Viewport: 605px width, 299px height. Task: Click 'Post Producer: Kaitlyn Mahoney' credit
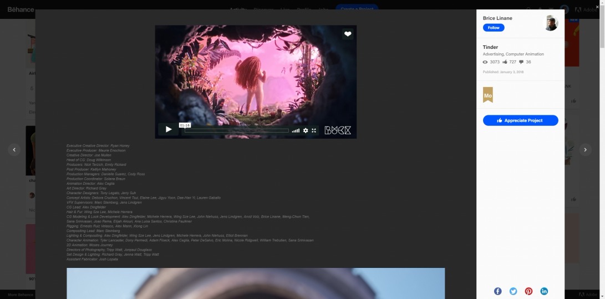(91, 169)
